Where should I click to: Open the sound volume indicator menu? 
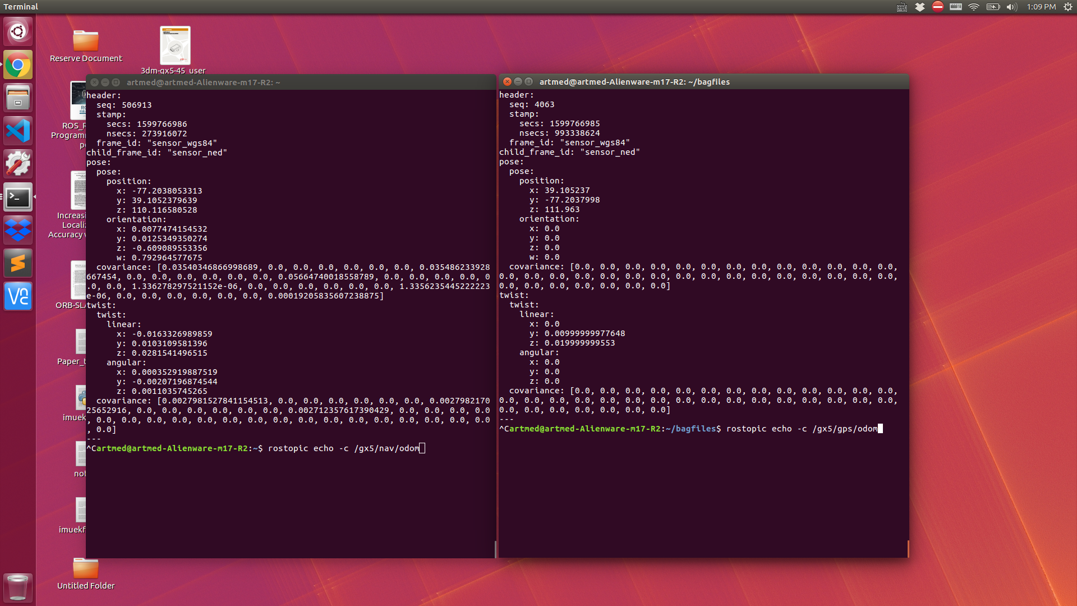click(1011, 7)
